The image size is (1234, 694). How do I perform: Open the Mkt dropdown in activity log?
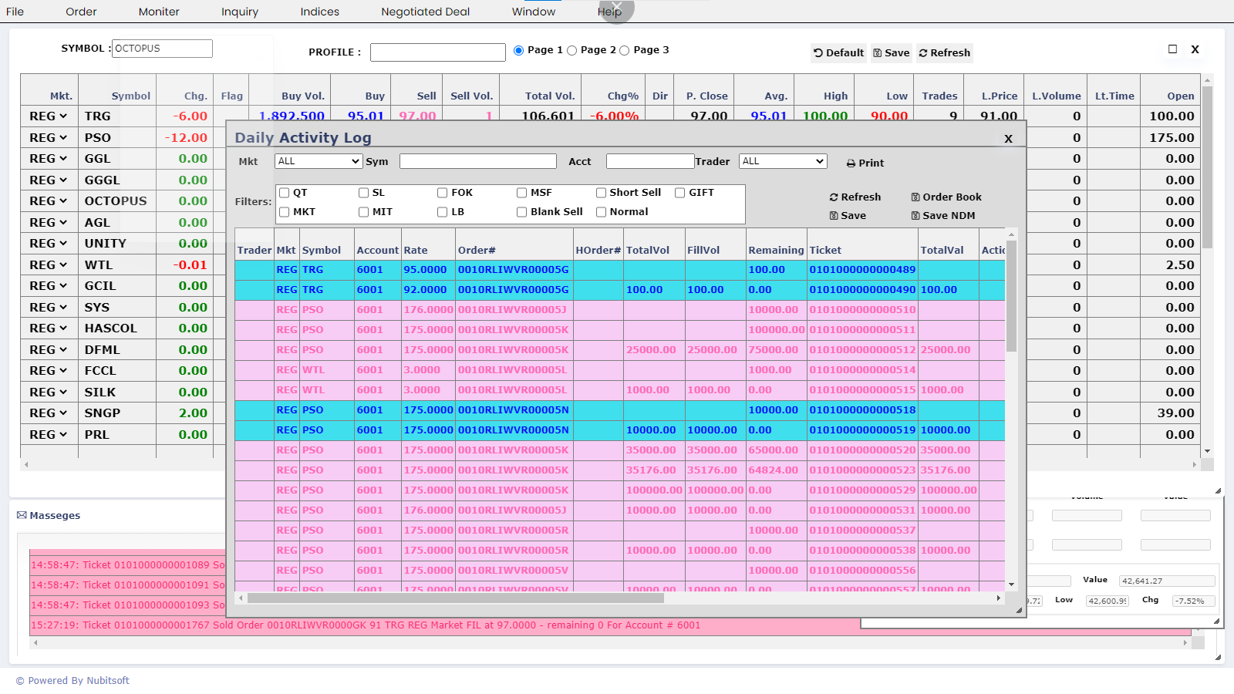coord(318,161)
